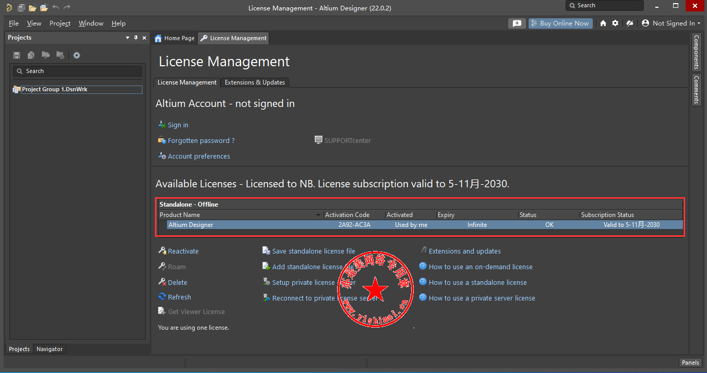Switch to Extensions & Updates tab
Image resolution: width=707 pixels, height=373 pixels.
pyautogui.click(x=255, y=82)
